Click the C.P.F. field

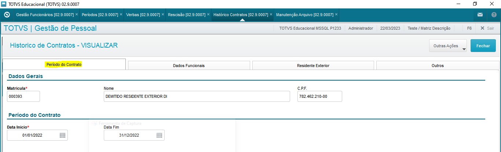coord(320,96)
